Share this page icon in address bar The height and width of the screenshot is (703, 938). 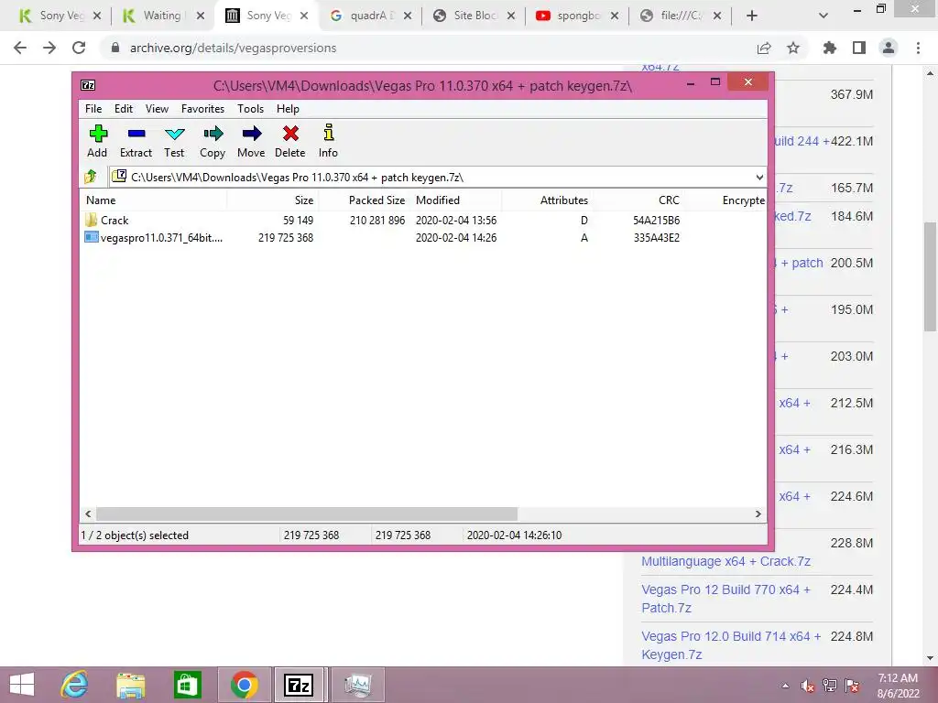tap(764, 48)
